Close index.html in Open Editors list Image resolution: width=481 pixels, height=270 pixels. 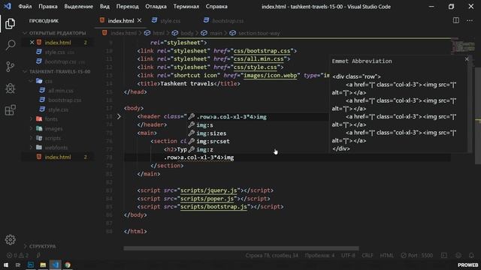tap(32, 43)
